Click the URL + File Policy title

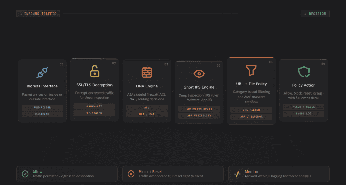pos(251,84)
